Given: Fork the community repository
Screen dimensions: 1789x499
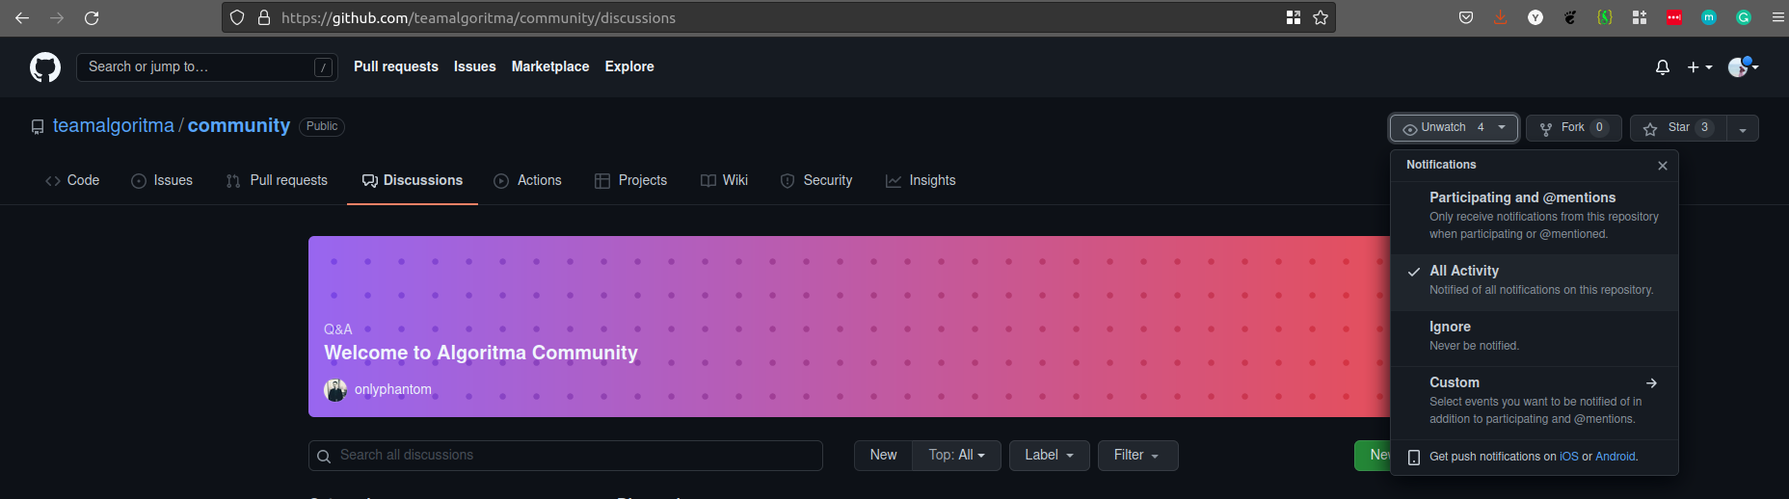Looking at the screenshot, I should [1567, 128].
